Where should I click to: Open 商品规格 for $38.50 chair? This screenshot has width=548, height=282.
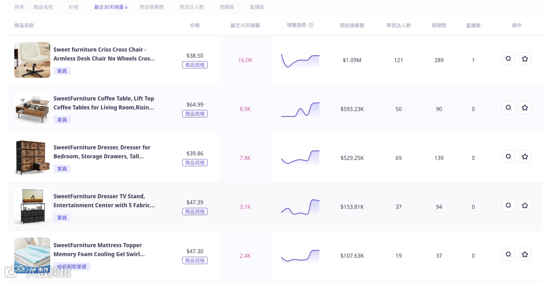point(195,65)
